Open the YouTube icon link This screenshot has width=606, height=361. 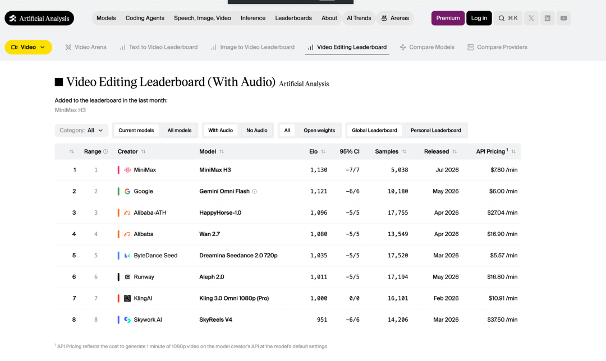[564, 18]
